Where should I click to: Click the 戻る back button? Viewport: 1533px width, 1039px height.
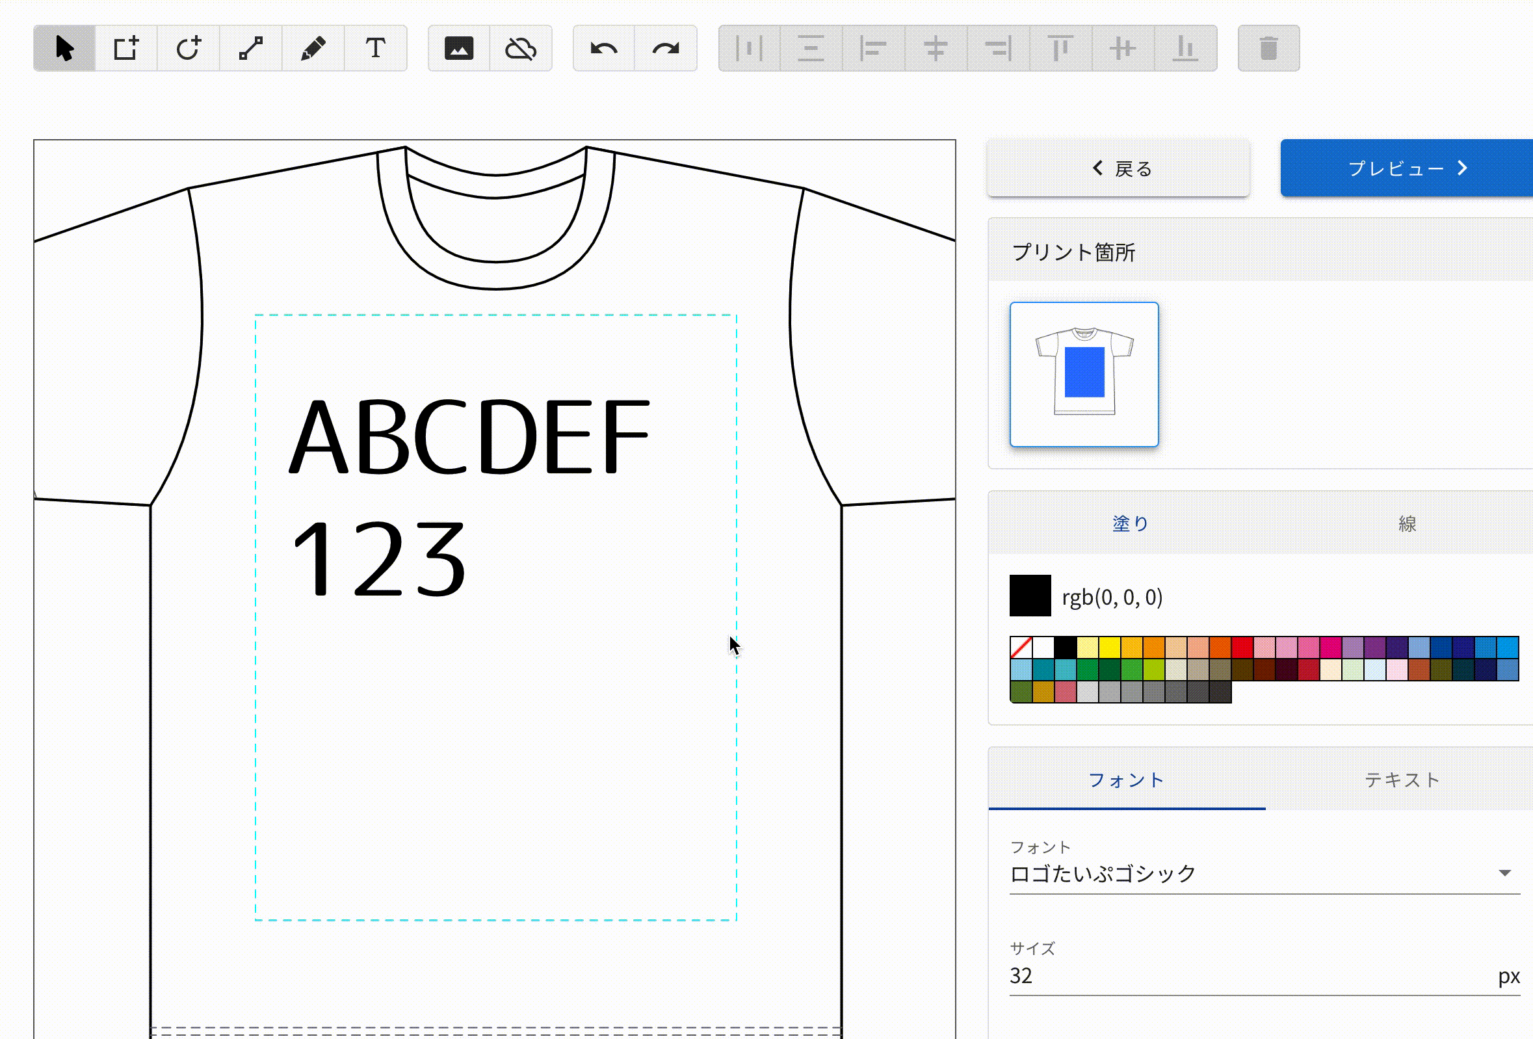click(x=1118, y=168)
